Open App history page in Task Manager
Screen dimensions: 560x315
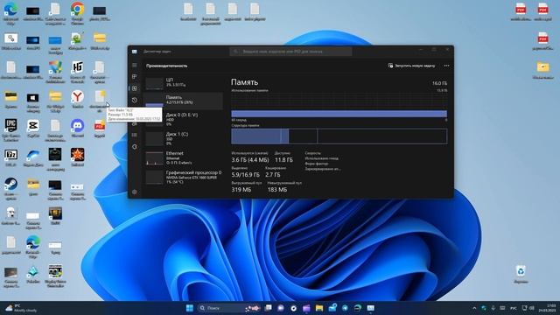(x=135, y=100)
